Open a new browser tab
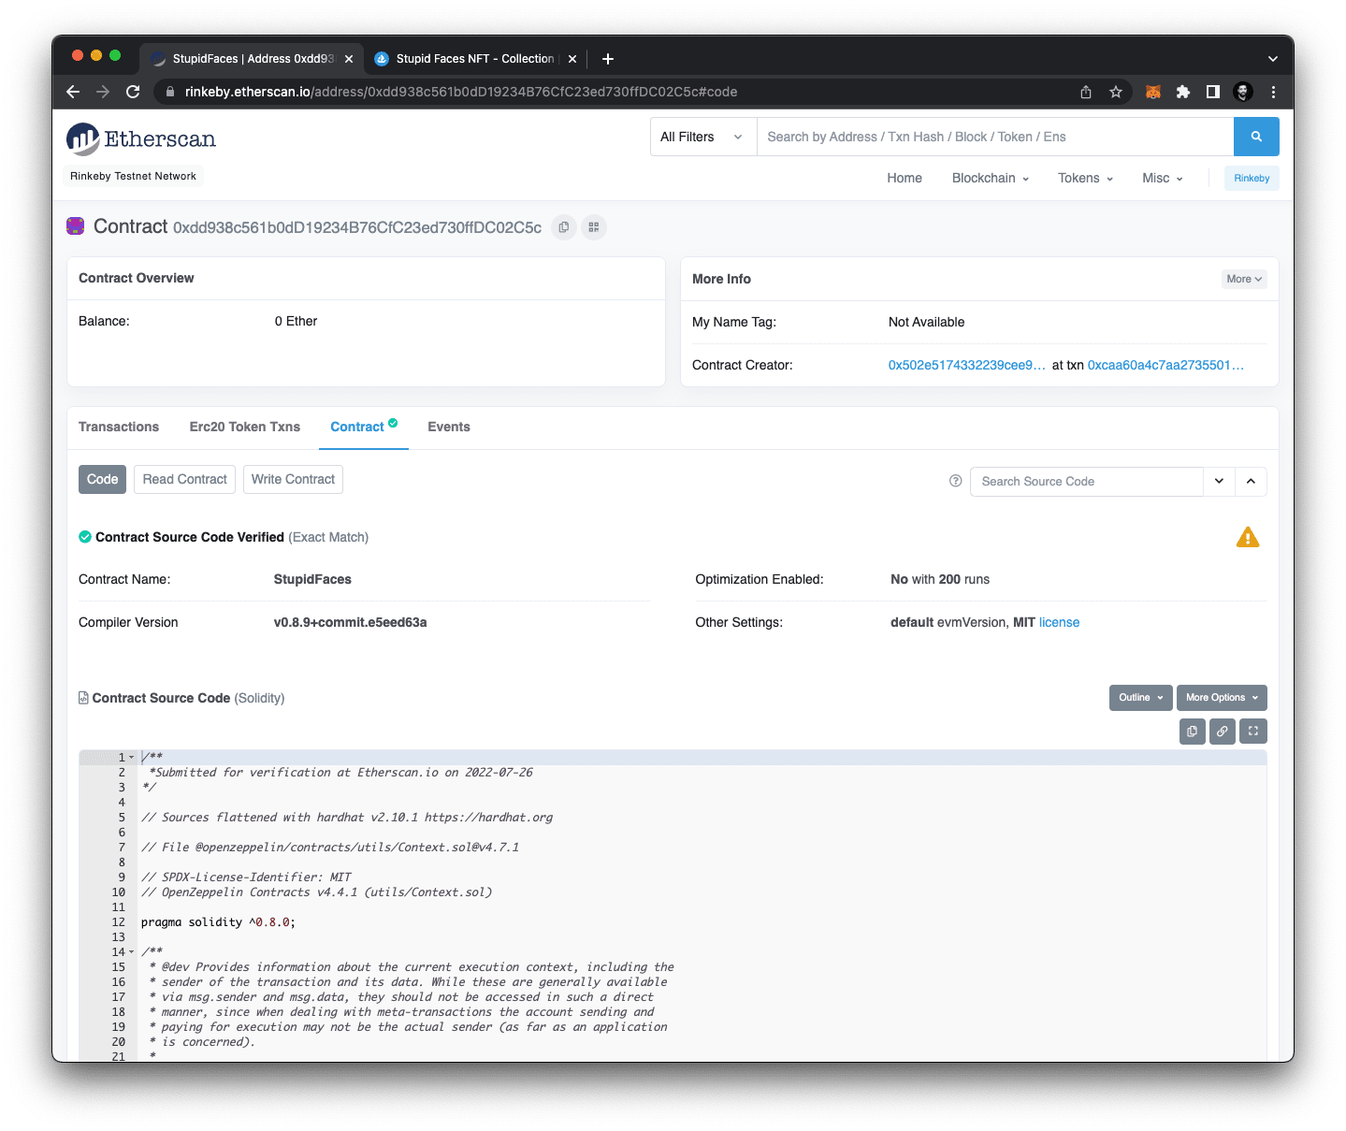 [608, 59]
